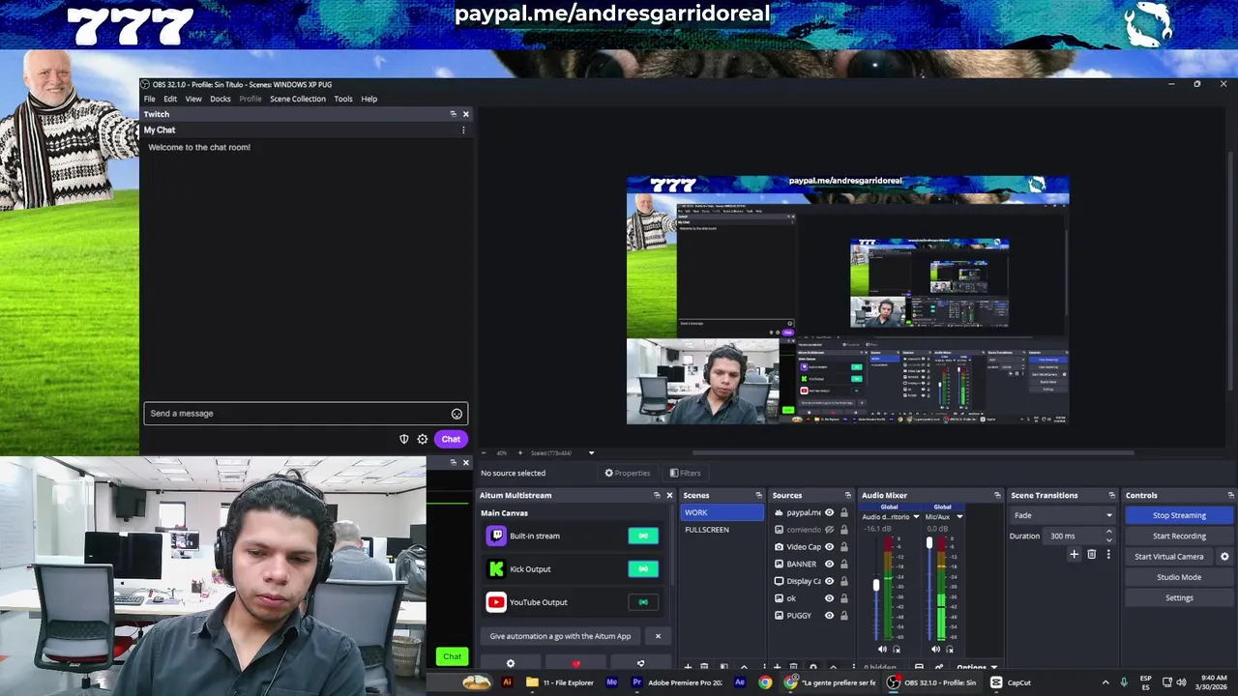Click the chat shield moderation icon
The width and height of the screenshot is (1238, 696).
pos(404,439)
